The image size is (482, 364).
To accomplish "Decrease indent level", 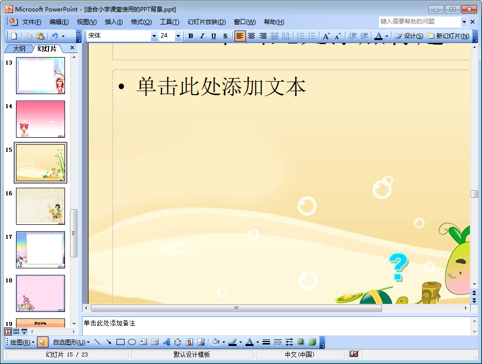I will point(352,36).
